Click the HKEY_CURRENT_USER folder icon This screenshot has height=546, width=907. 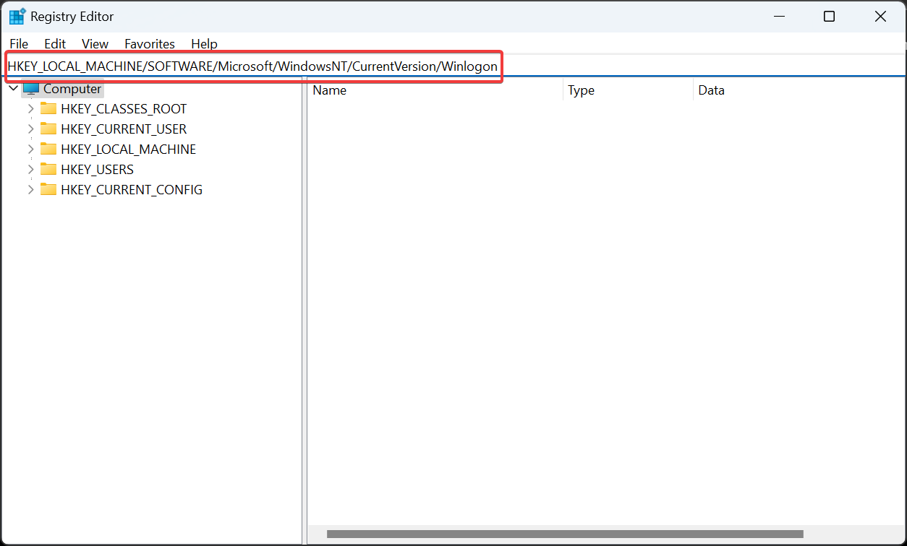(x=48, y=129)
